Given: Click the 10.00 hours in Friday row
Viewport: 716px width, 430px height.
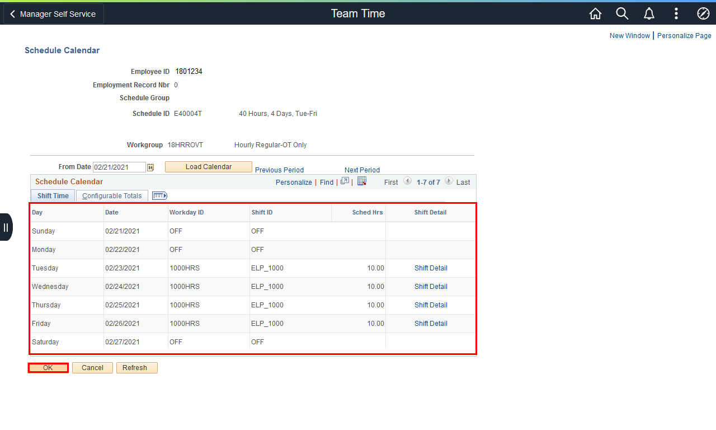Looking at the screenshot, I should 375,324.
